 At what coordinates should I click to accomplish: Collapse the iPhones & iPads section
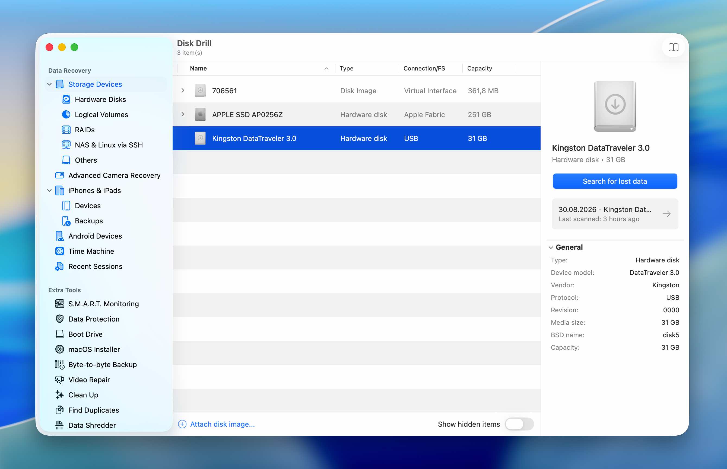(49, 191)
